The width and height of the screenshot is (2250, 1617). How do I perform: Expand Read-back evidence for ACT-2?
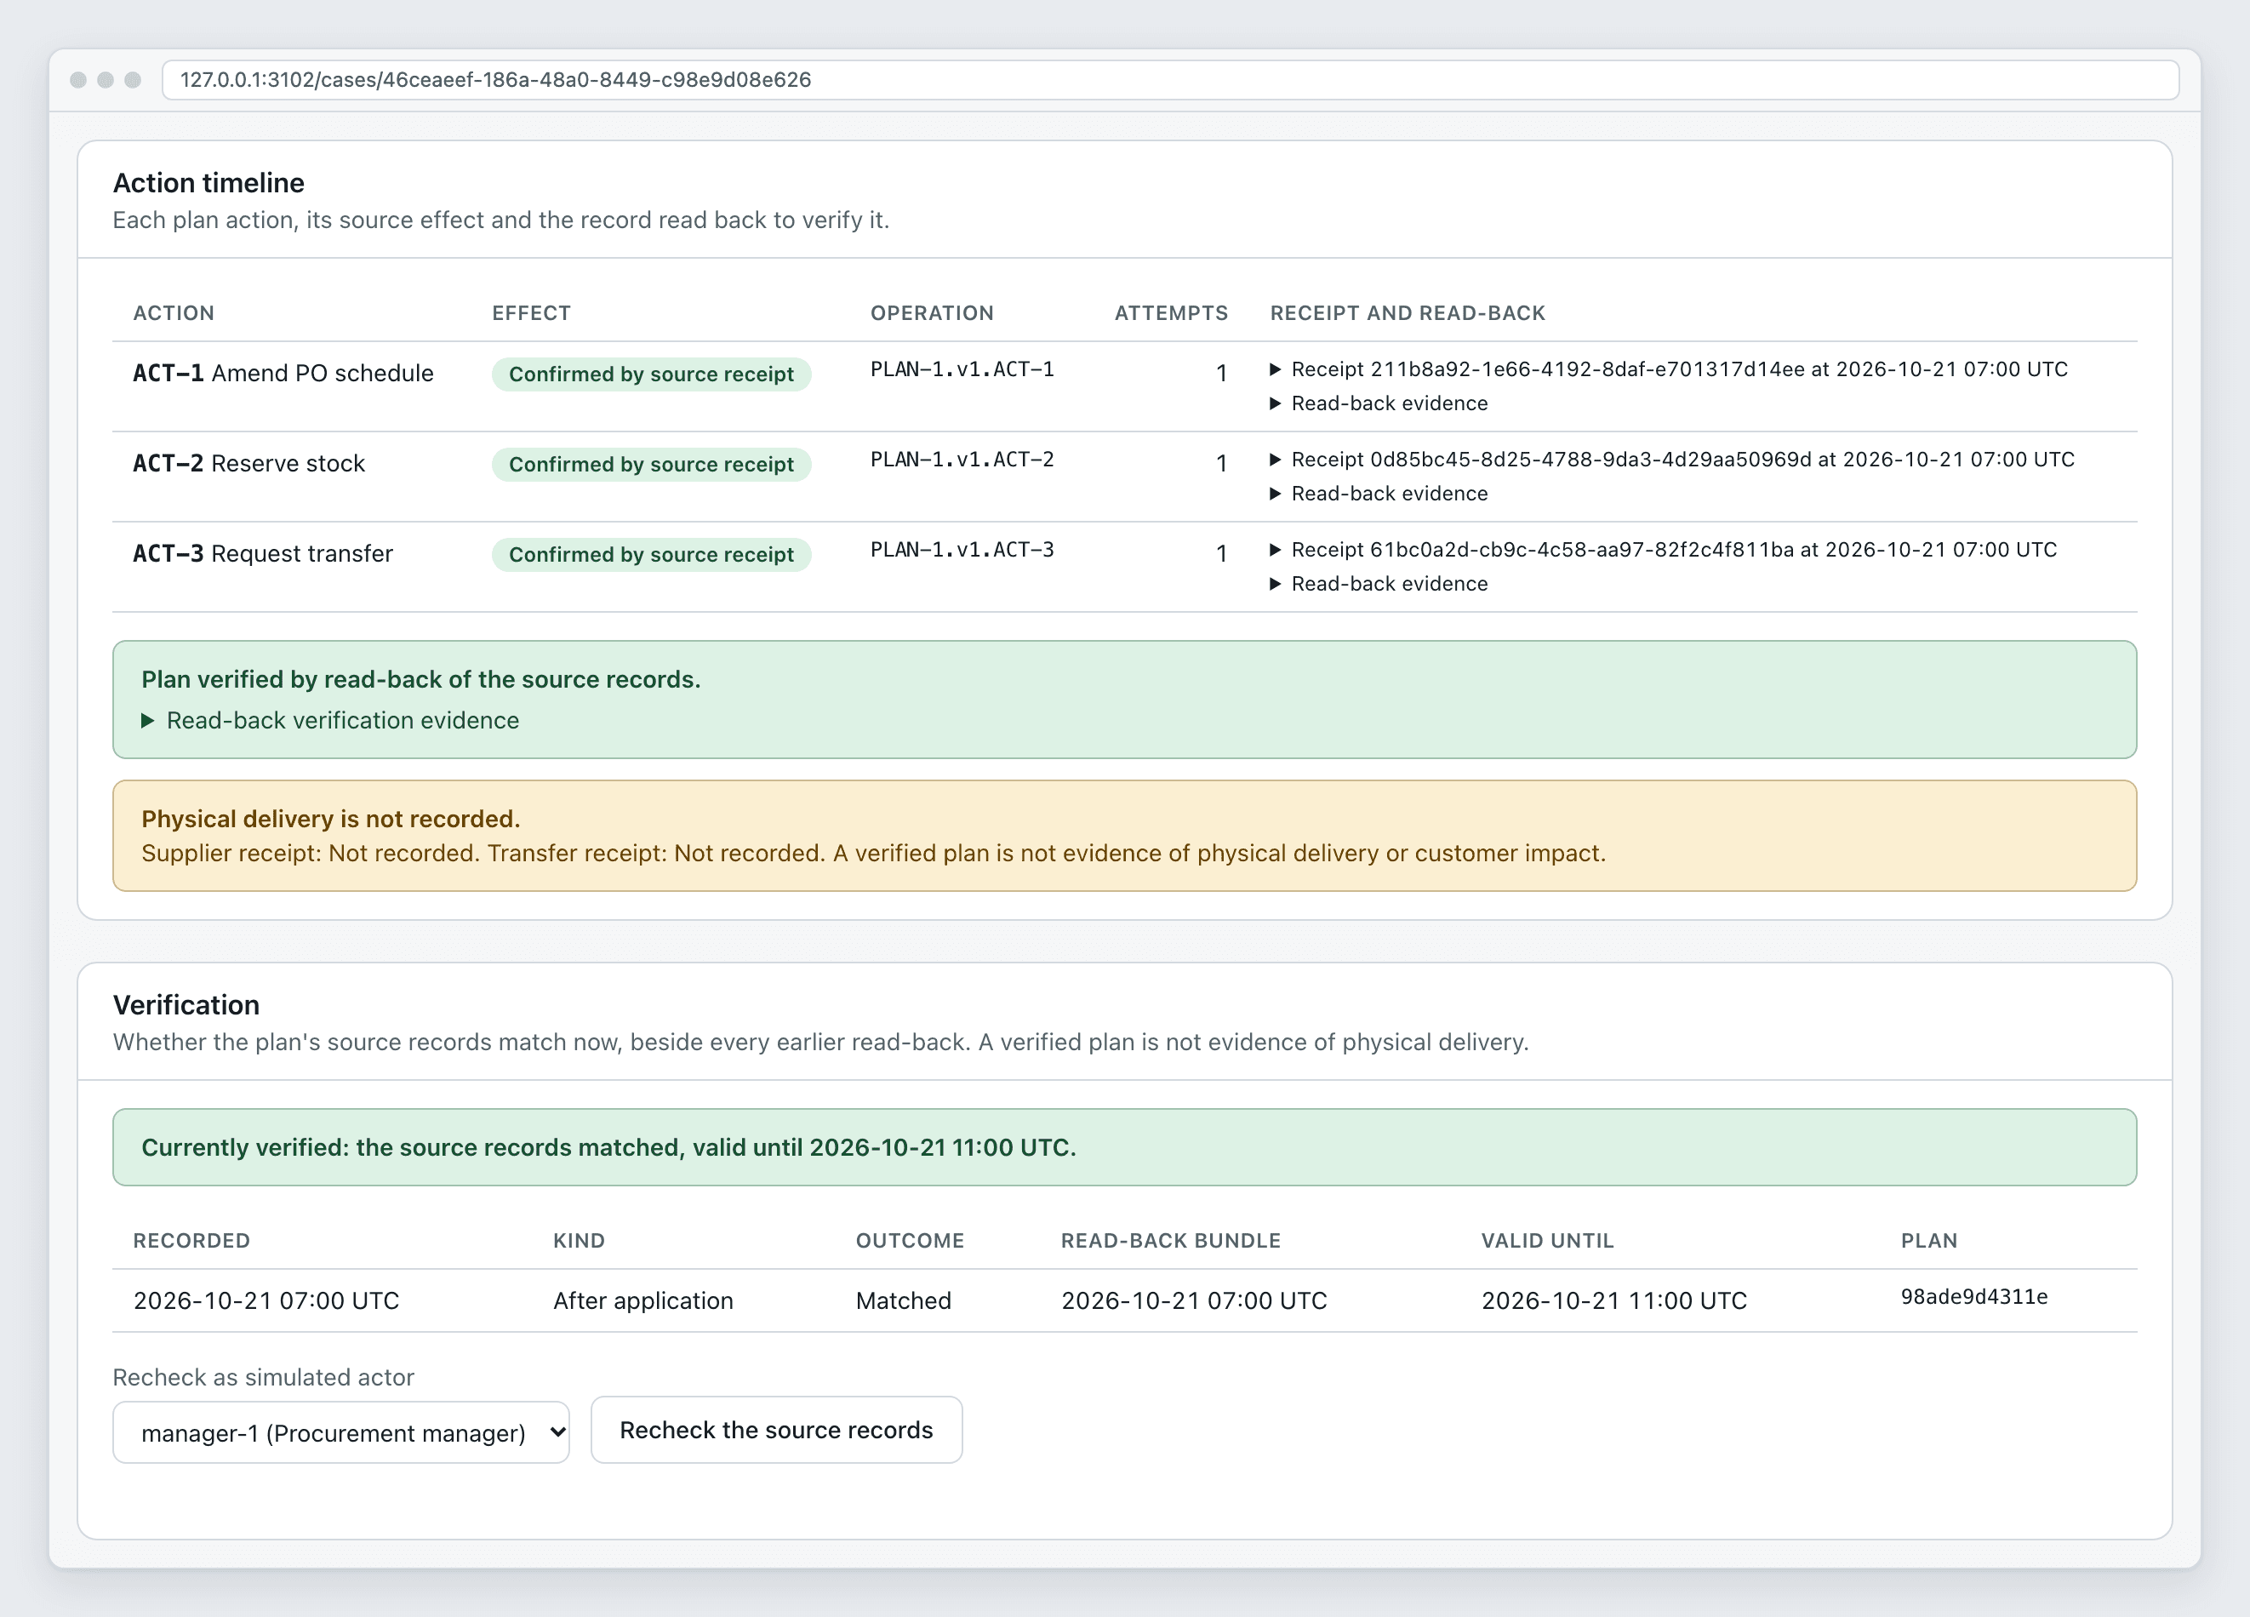click(1379, 494)
